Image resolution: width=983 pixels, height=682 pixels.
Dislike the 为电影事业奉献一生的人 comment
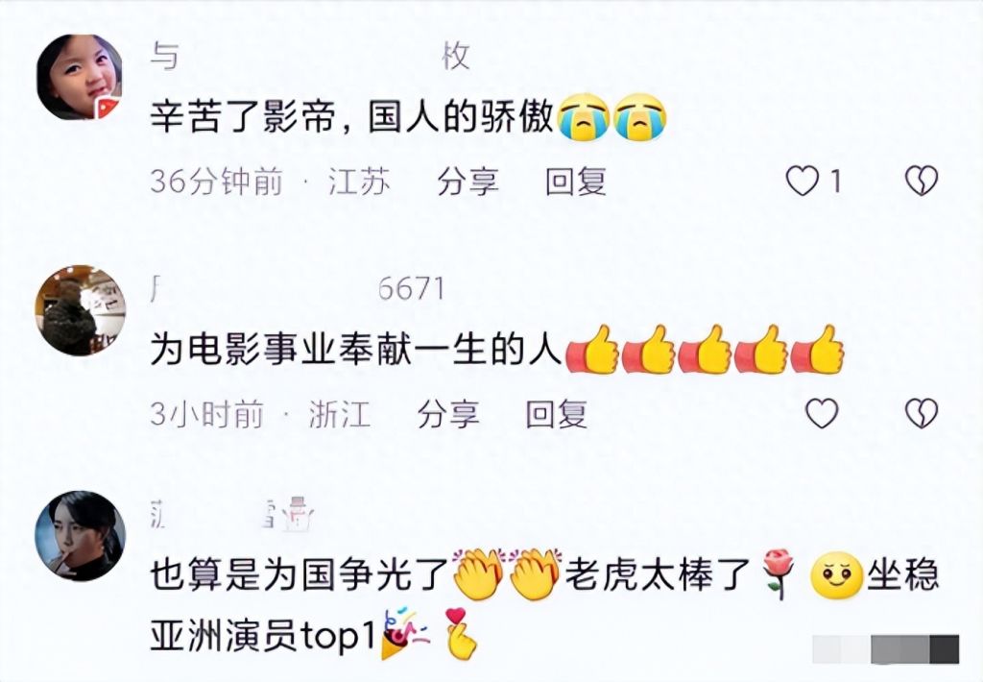[922, 413]
